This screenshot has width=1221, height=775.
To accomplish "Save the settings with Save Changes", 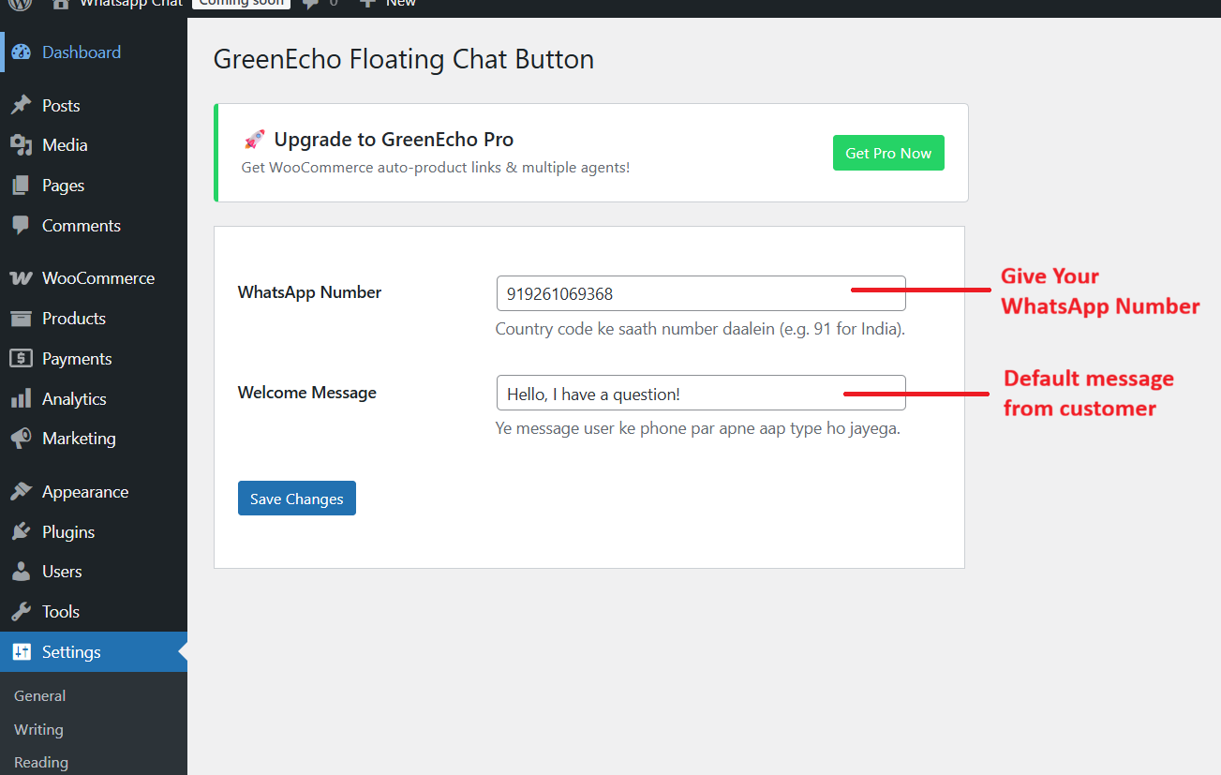I will (297, 499).
